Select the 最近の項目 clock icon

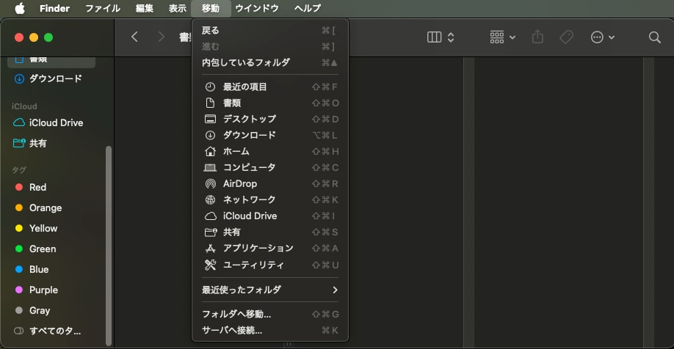(x=210, y=87)
